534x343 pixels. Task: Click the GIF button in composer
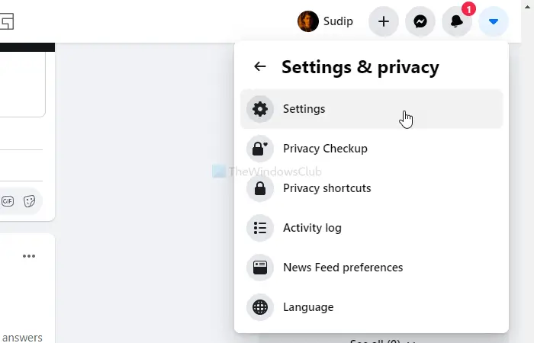tap(8, 201)
